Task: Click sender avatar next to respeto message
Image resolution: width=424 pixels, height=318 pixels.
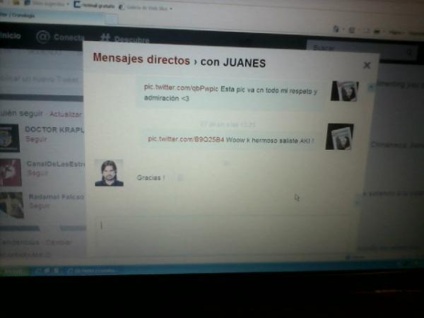Action: tap(345, 91)
